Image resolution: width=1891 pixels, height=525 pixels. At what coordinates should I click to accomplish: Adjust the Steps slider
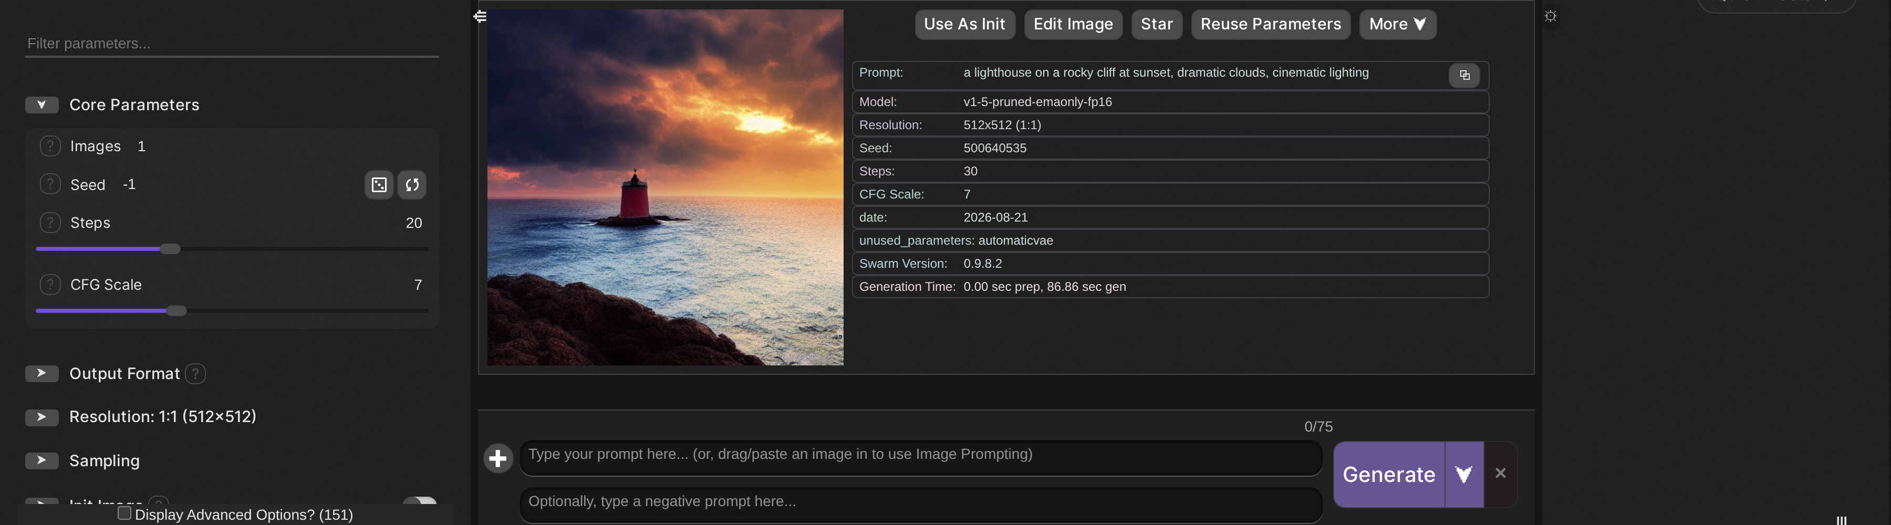pos(232,249)
